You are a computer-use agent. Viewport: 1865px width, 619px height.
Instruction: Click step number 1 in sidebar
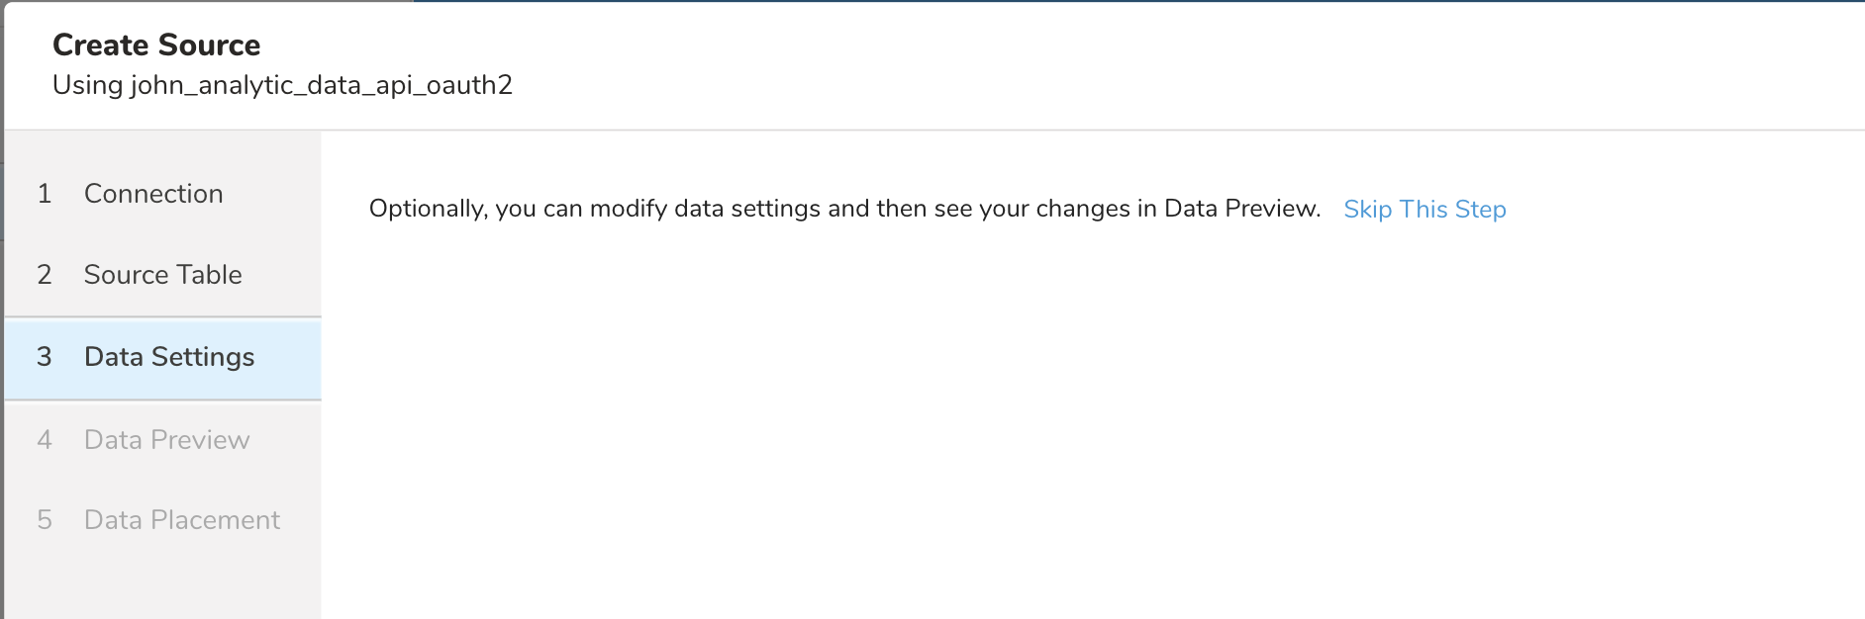click(45, 194)
